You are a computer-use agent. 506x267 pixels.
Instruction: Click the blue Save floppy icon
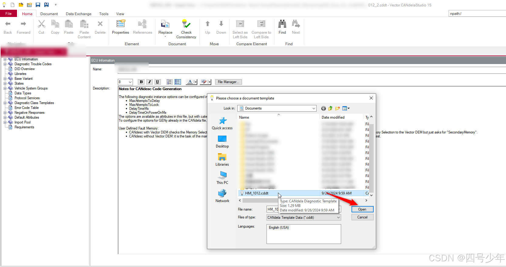pos(38,5)
